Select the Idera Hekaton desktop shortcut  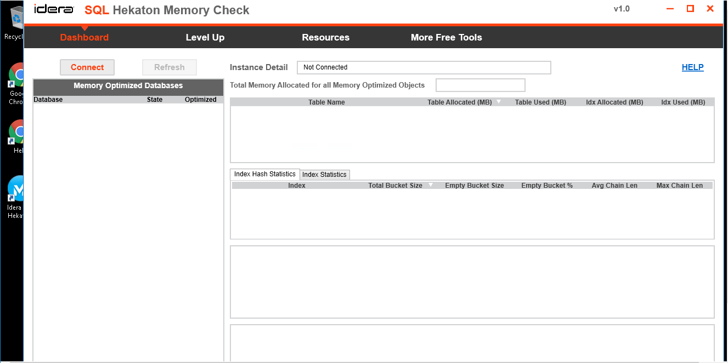click(17, 190)
